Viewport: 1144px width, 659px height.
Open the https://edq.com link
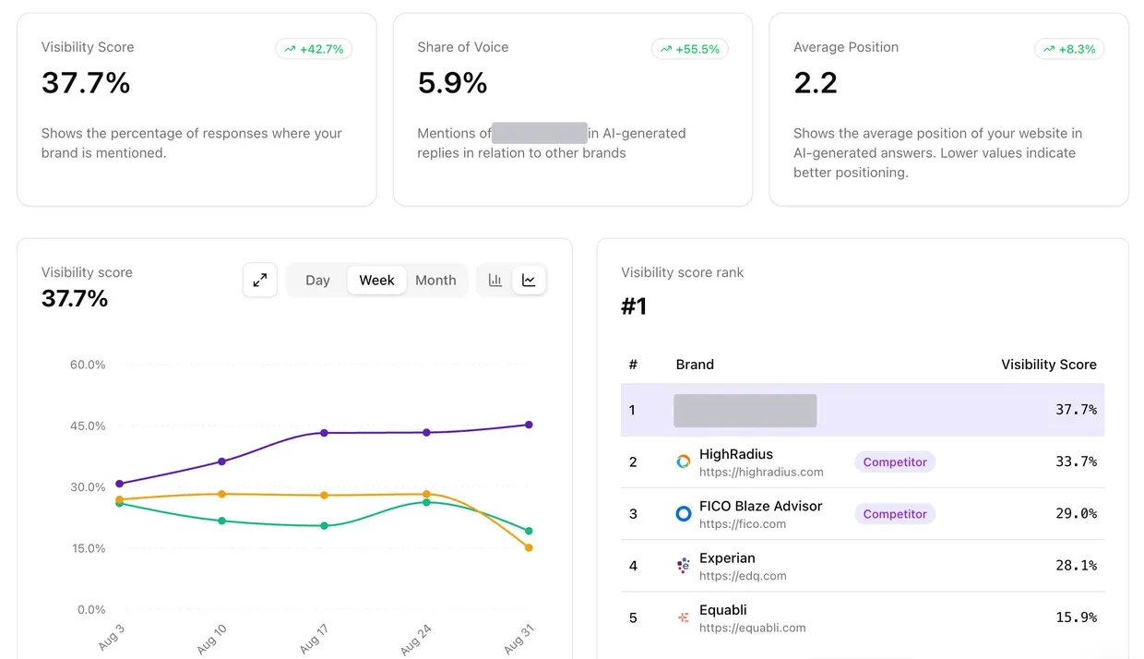[743, 576]
